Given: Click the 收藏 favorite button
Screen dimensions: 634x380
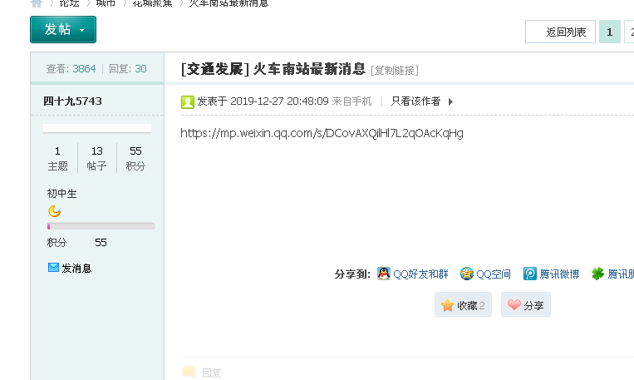Looking at the screenshot, I should point(463,305).
